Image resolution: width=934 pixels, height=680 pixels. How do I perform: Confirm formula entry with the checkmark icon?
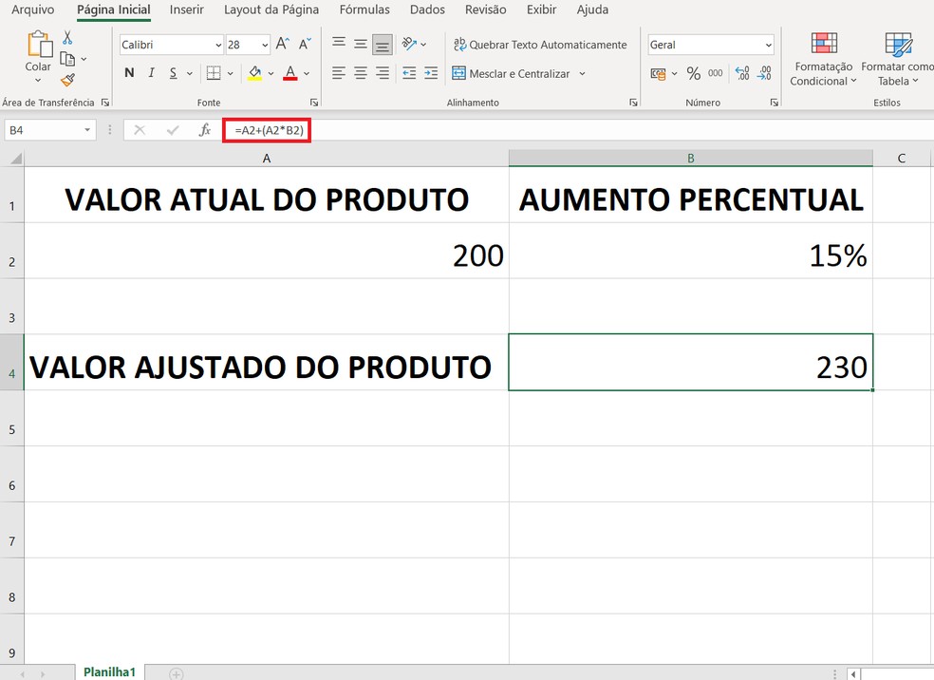tap(173, 130)
